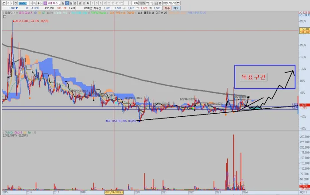Choose the 30 interval button
310x195 pixels.
tap(113, 3)
